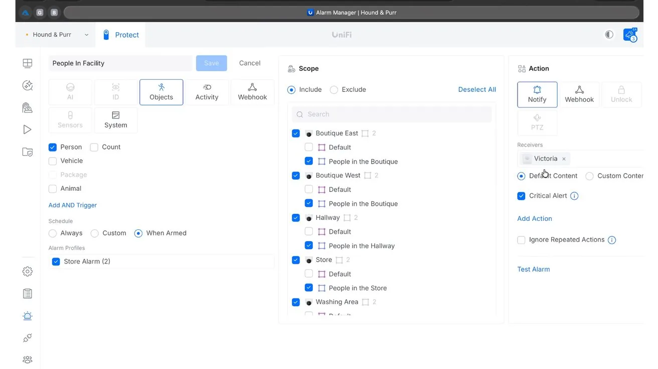Select the Default Content option
The height and width of the screenshot is (369, 658).
coord(521,176)
